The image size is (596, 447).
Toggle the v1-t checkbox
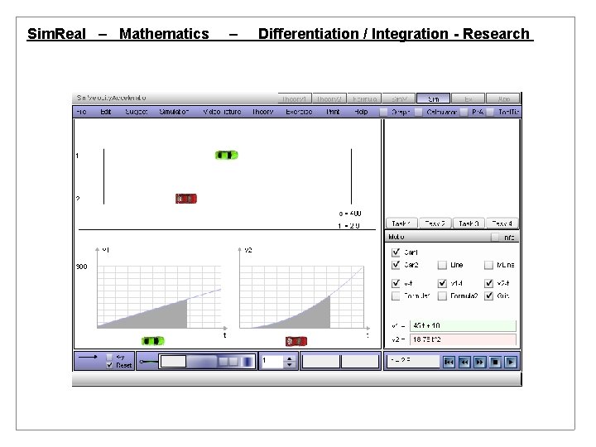point(442,283)
